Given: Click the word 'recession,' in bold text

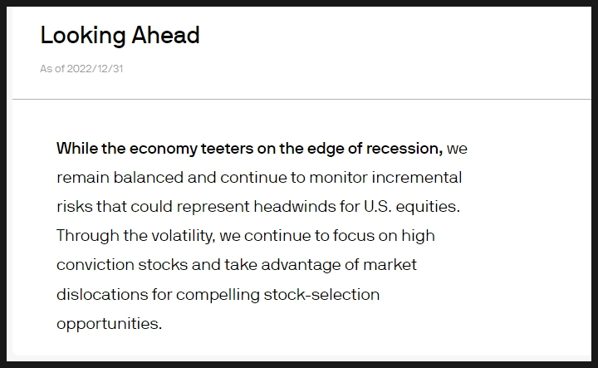Looking at the screenshot, I should click(404, 149).
